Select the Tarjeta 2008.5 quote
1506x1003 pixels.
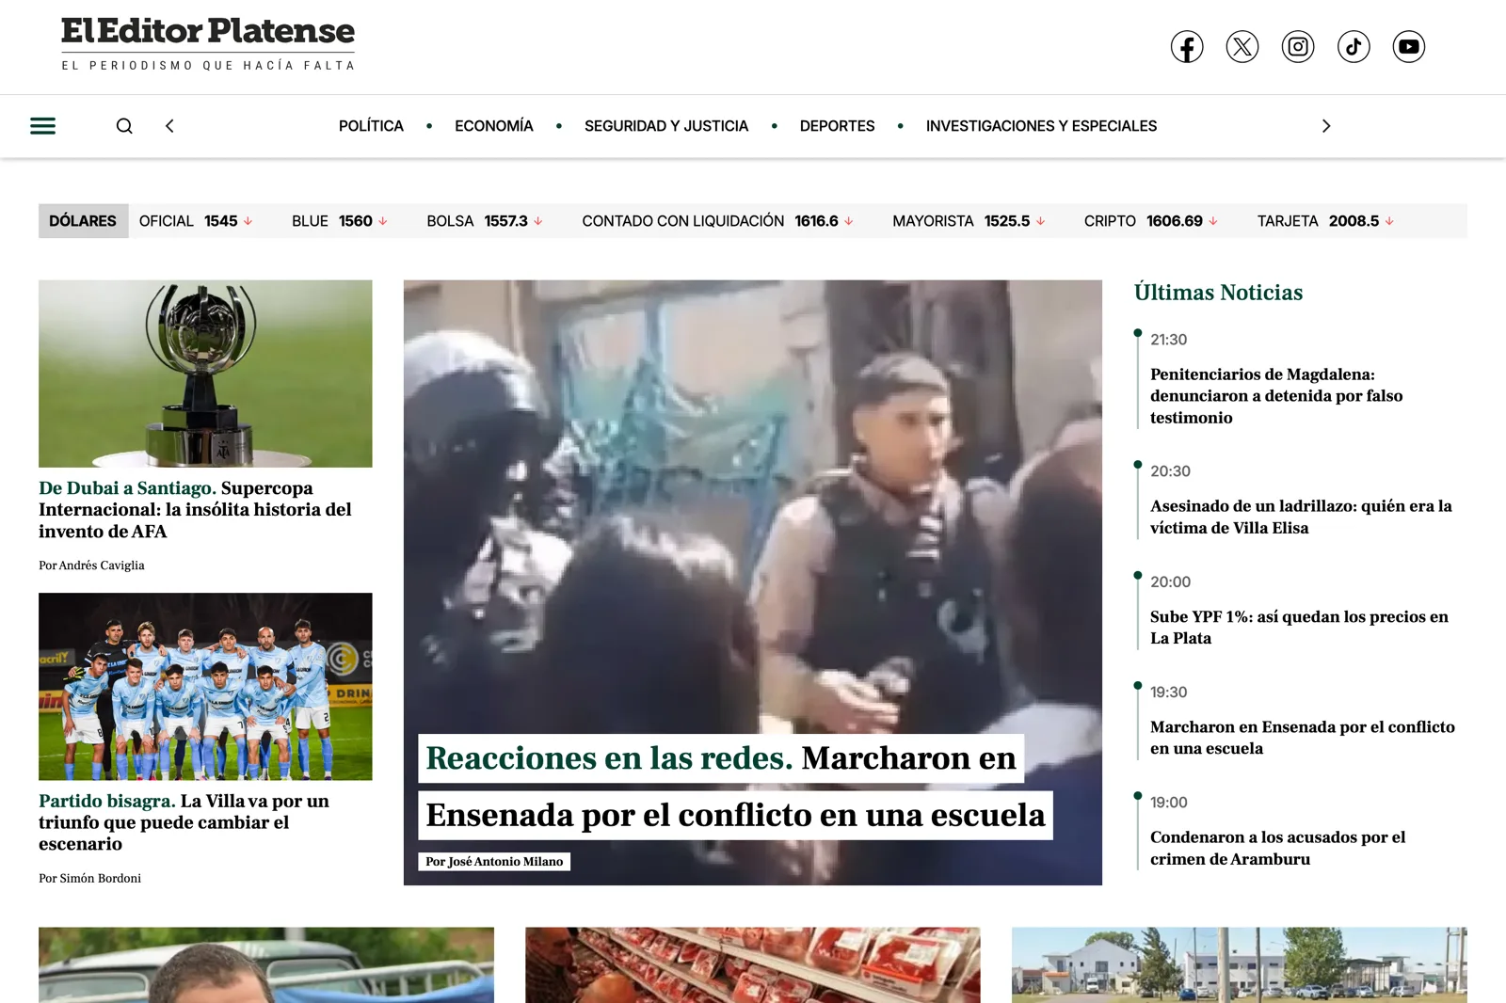click(1326, 221)
